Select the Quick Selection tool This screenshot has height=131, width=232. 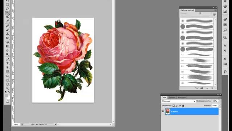click(7, 13)
